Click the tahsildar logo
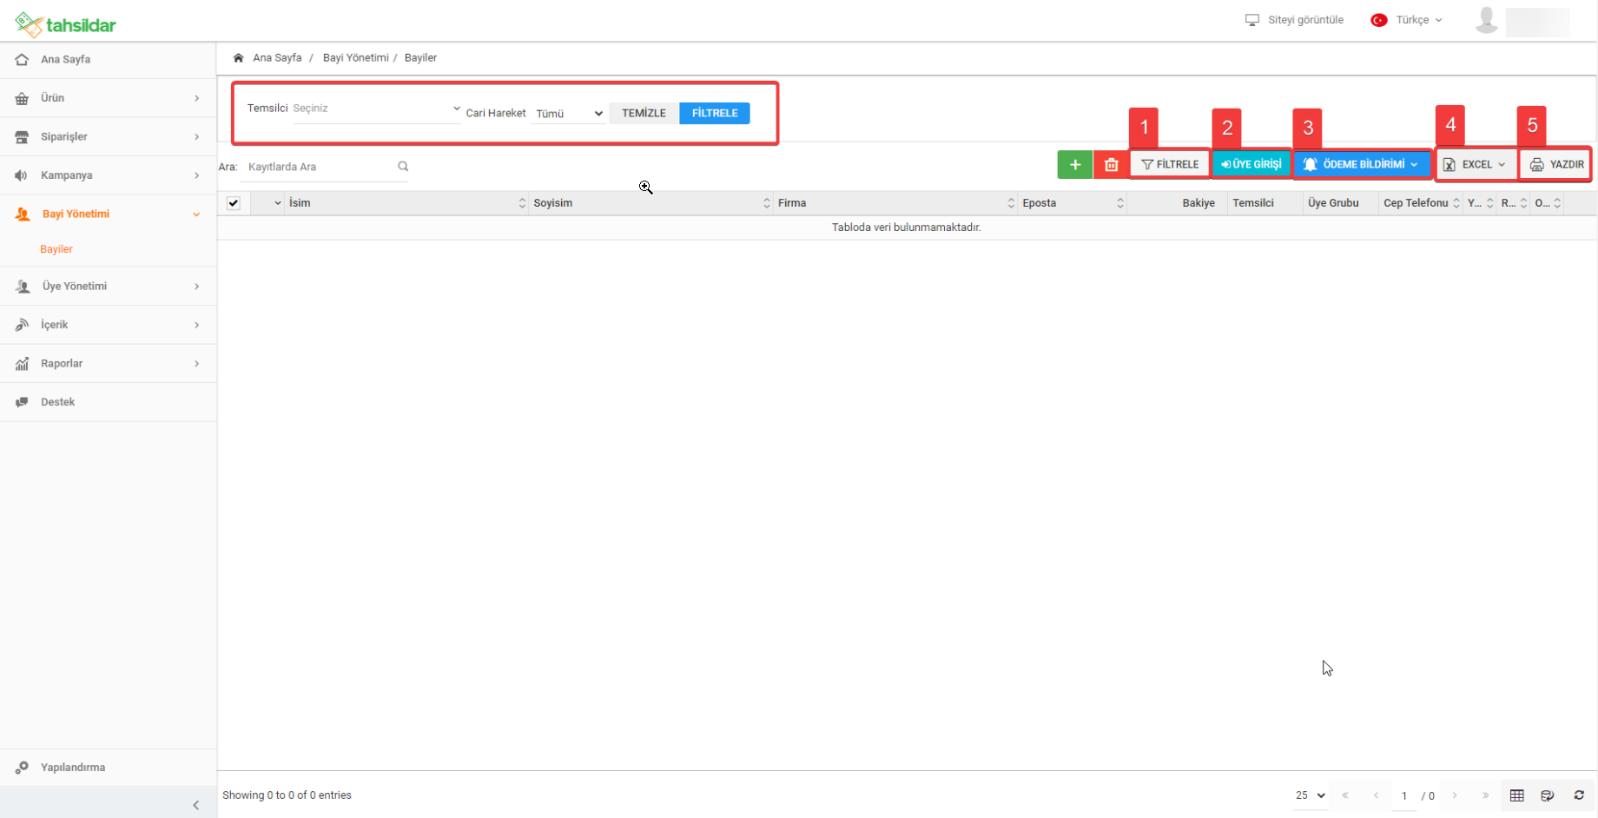Viewport: 1598px width, 818px height. tap(65, 24)
